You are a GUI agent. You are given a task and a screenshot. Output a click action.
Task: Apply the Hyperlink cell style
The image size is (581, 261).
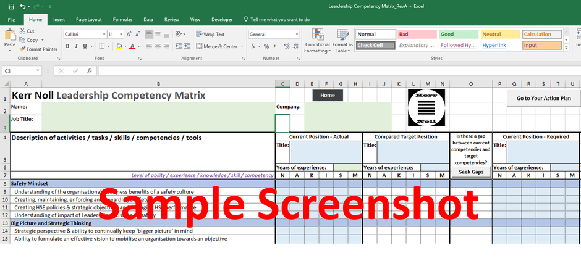click(x=500, y=45)
